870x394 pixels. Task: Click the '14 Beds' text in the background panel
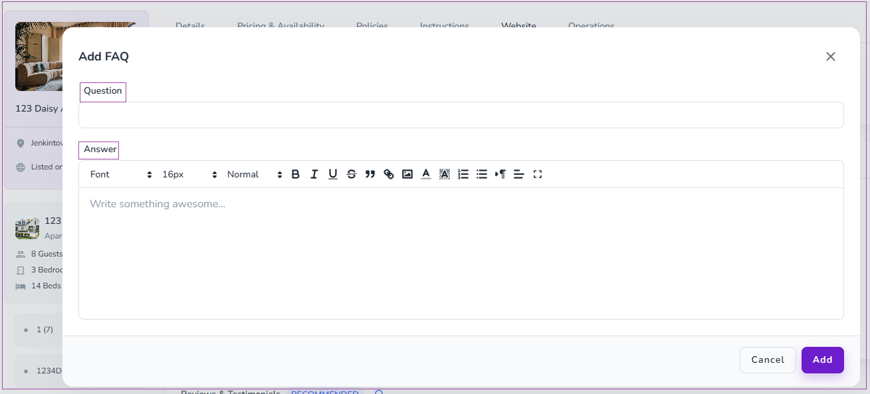[x=46, y=286]
